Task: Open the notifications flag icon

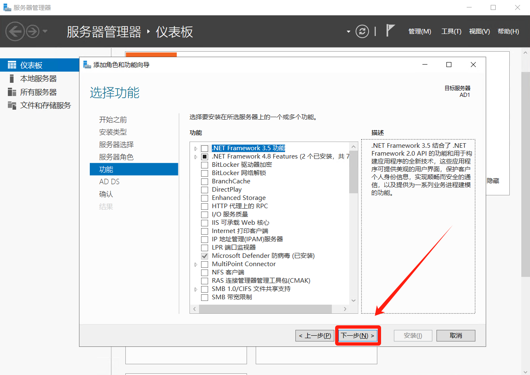Action: pyautogui.click(x=390, y=31)
